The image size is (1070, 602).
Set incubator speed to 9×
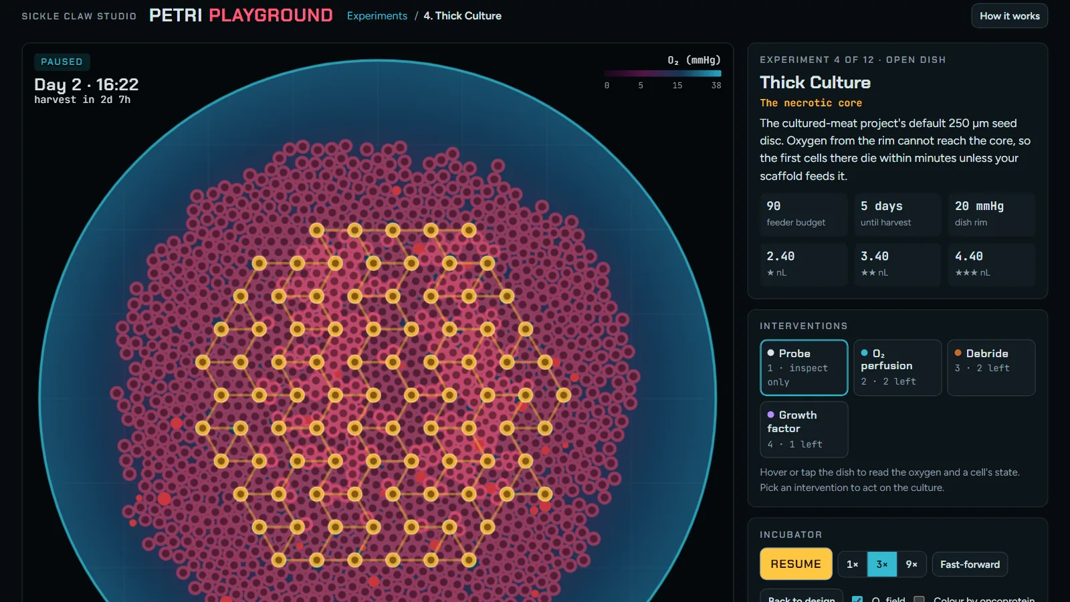pyautogui.click(x=912, y=565)
